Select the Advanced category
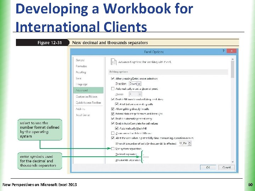The width and height of the screenshot is (255, 191). coord(88,90)
